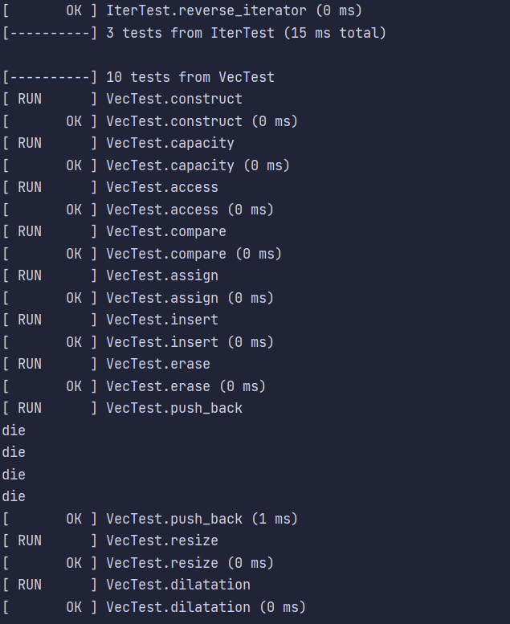
Task: Select the VecTest.dilatation (0 ms) OK line
Action: (154, 607)
